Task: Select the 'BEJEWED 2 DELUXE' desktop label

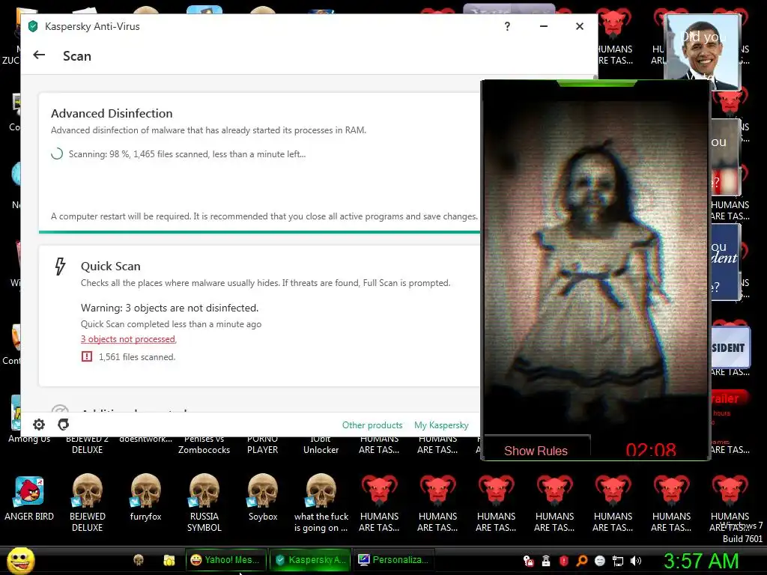Action: coord(87,445)
